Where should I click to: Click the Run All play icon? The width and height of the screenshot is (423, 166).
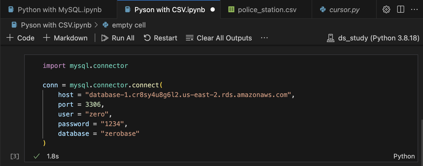[105, 38]
